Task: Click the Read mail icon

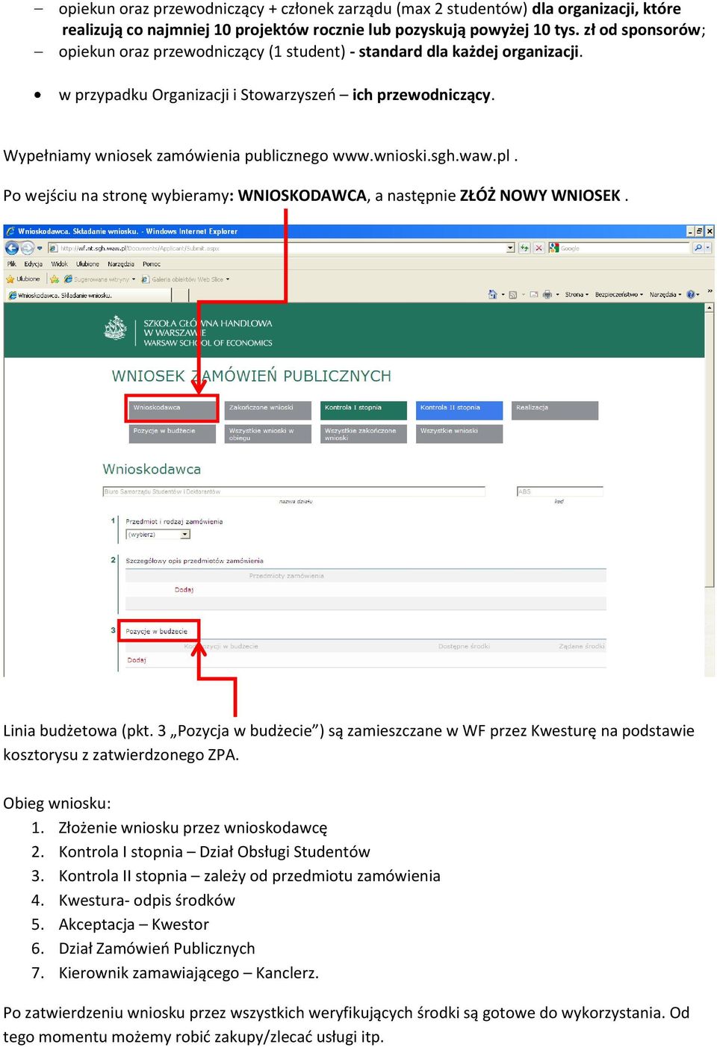Action: coord(534,294)
